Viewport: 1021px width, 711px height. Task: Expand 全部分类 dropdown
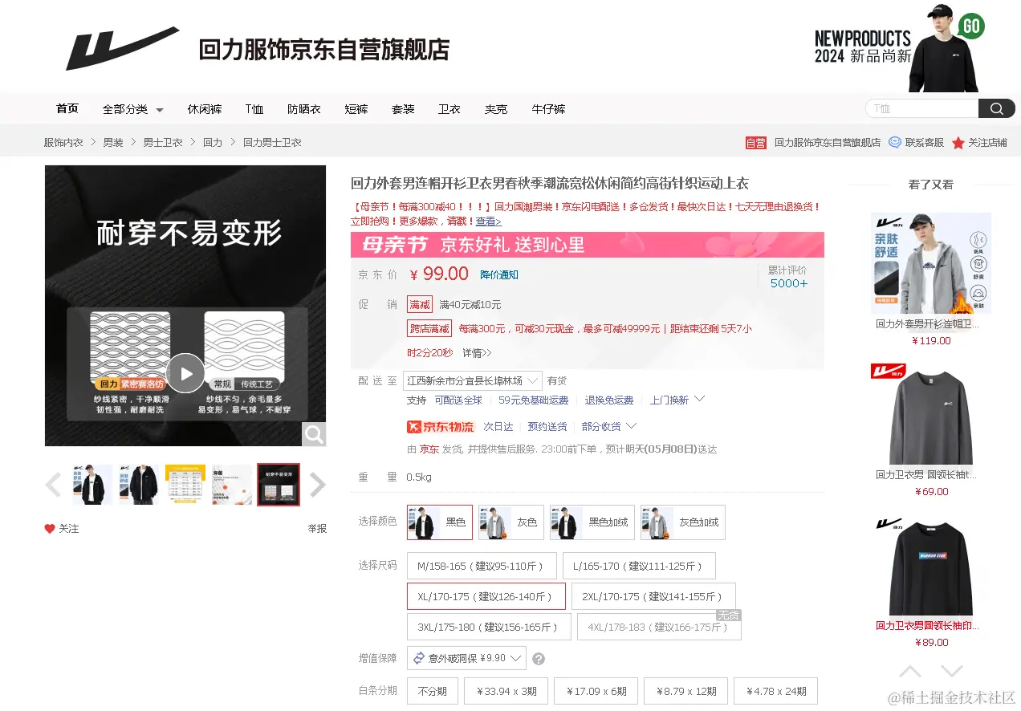[133, 109]
